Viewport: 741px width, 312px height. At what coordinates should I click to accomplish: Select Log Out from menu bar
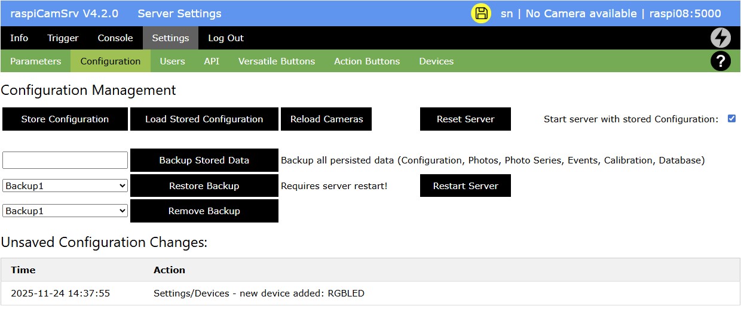(x=226, y=38)
